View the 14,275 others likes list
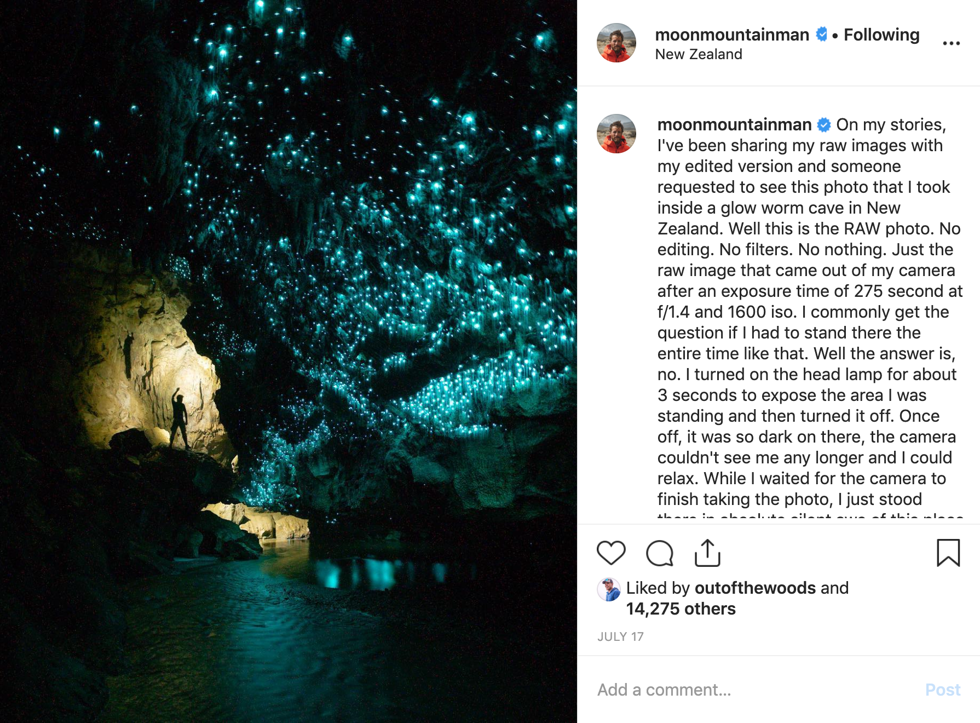Screen dimensions: 980x723 [681, 609]
